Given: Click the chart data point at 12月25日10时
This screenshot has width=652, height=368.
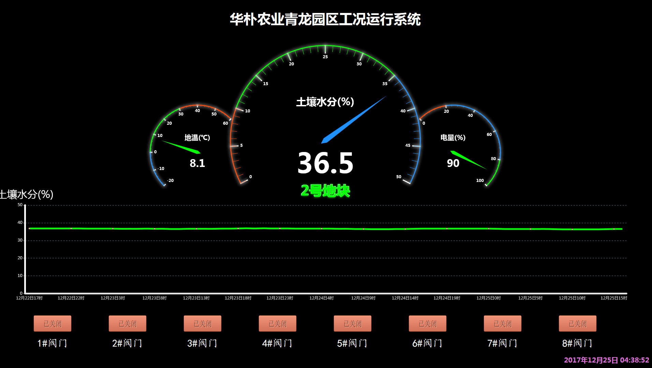Looking at the screenshot, I should click(572, 229).
